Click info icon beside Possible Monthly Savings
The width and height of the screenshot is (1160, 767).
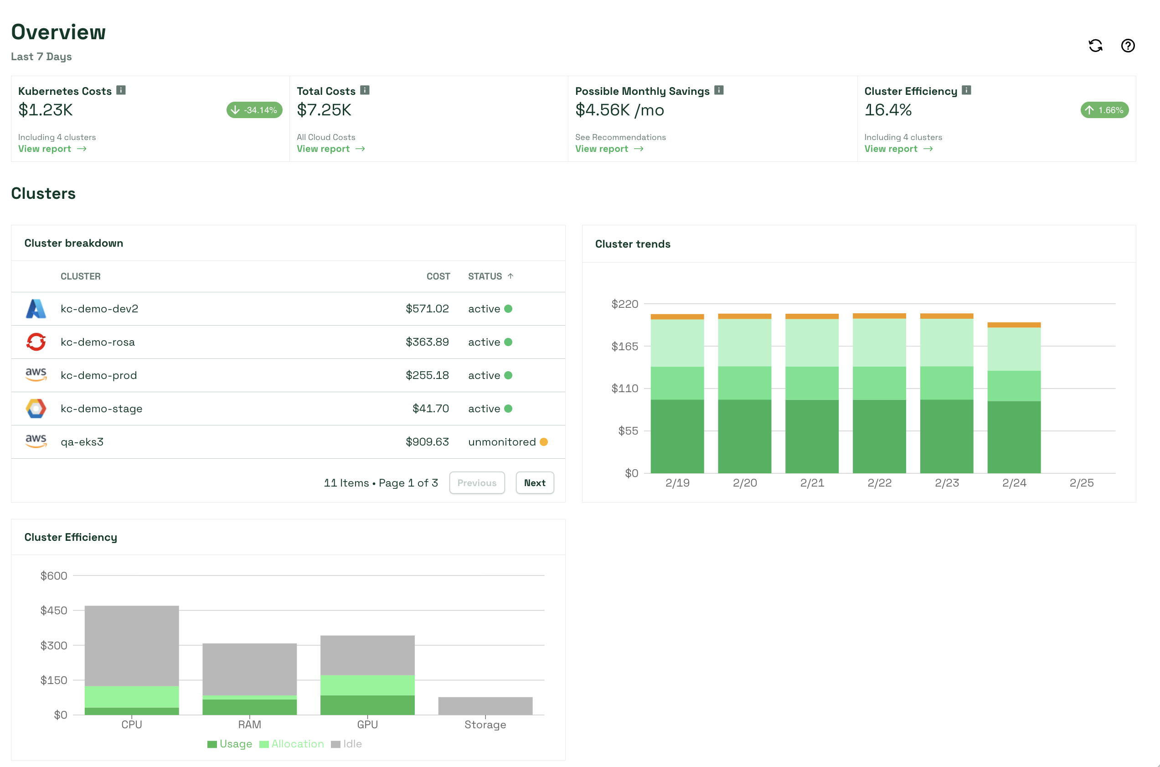click(719, 90)
